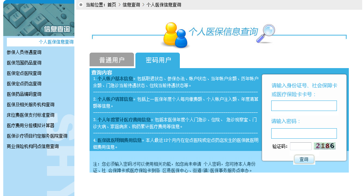Viewport: 364px width, 196px height.
Task: Click the 个人帐户清算信息 item text
Action: pyautogui.click(x=115, y=99)
